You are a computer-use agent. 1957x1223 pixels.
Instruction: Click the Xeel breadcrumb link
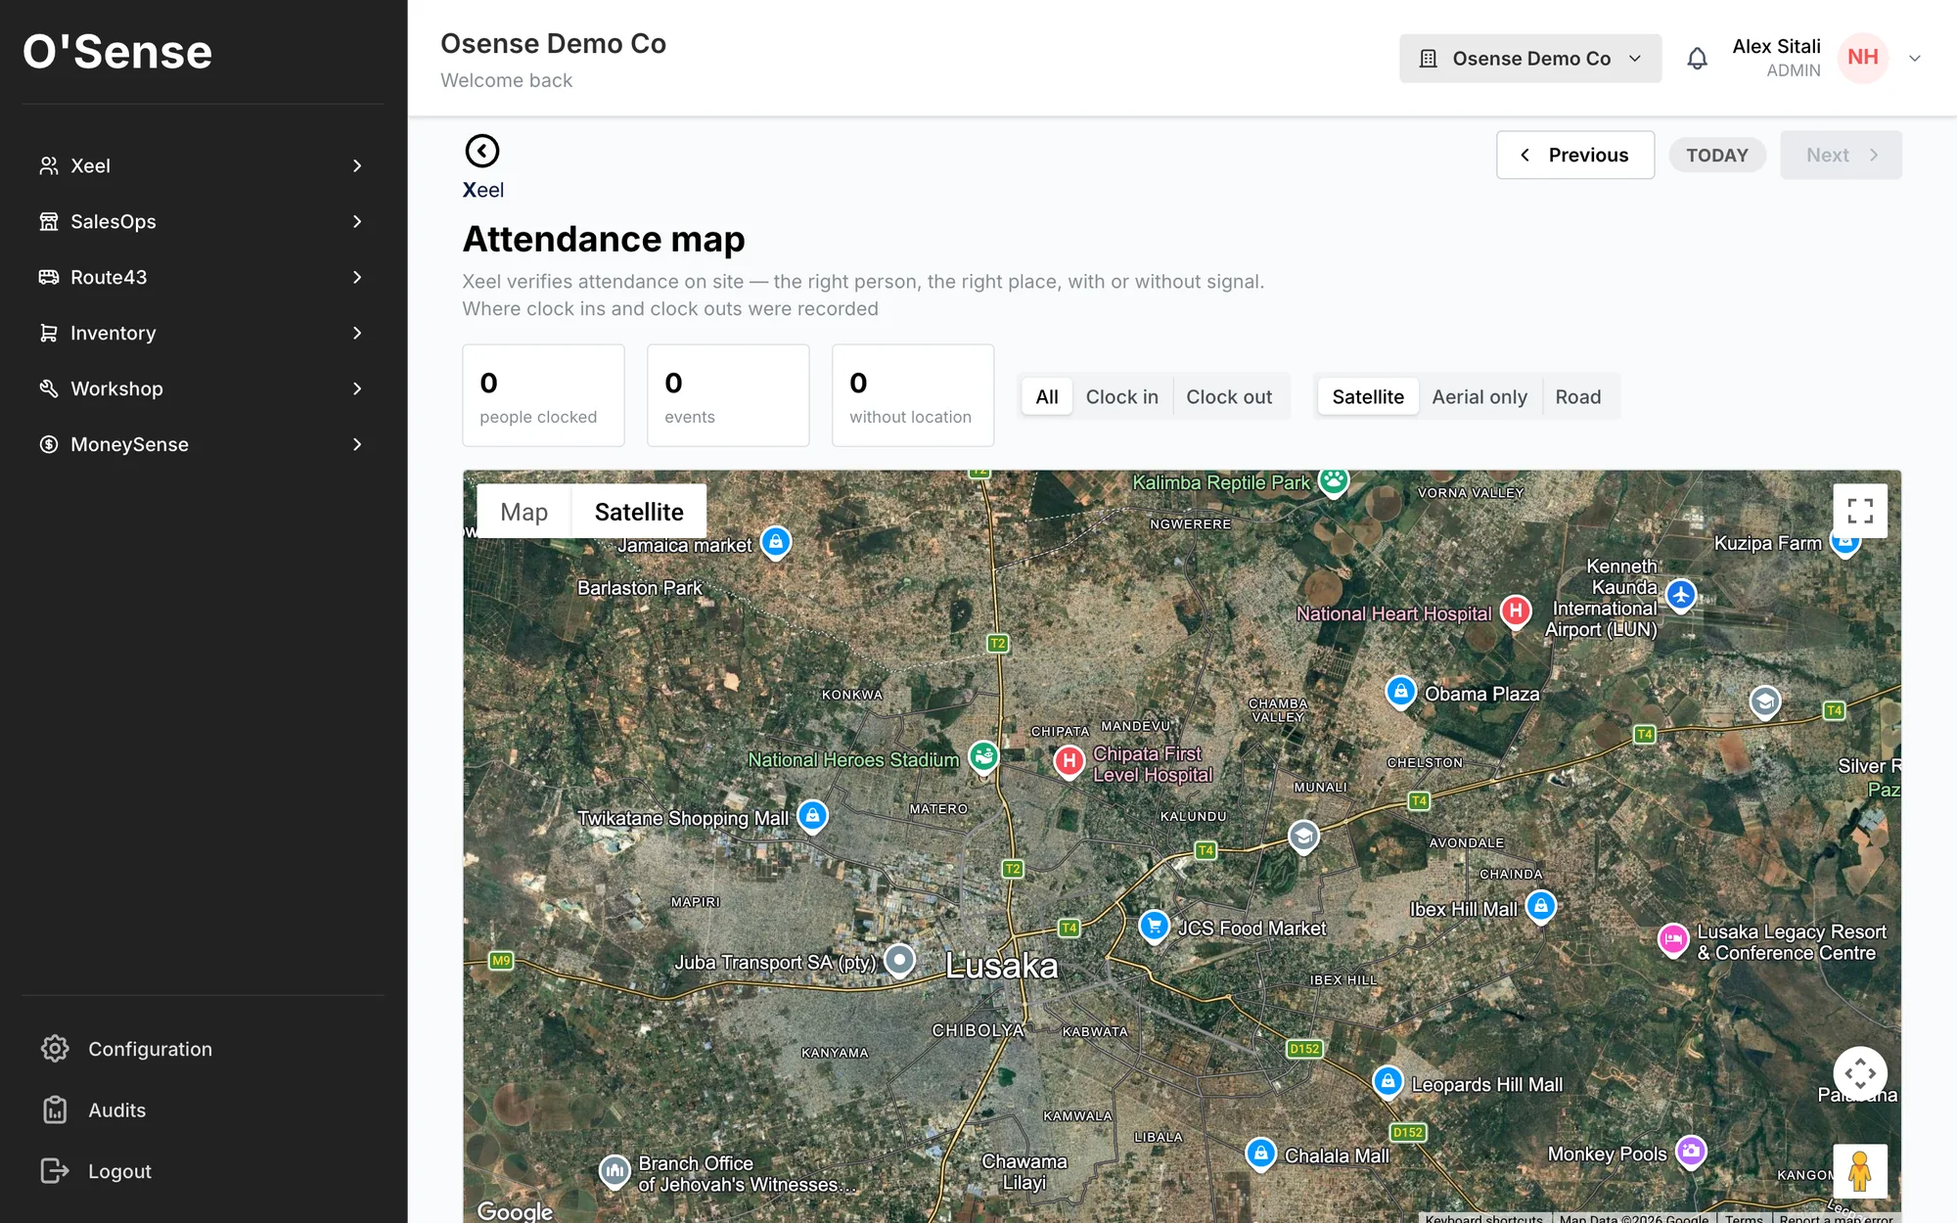(x=483, y=191)
